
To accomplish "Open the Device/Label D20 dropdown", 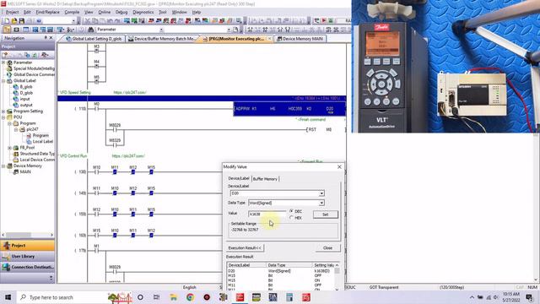I will (321, 193).
